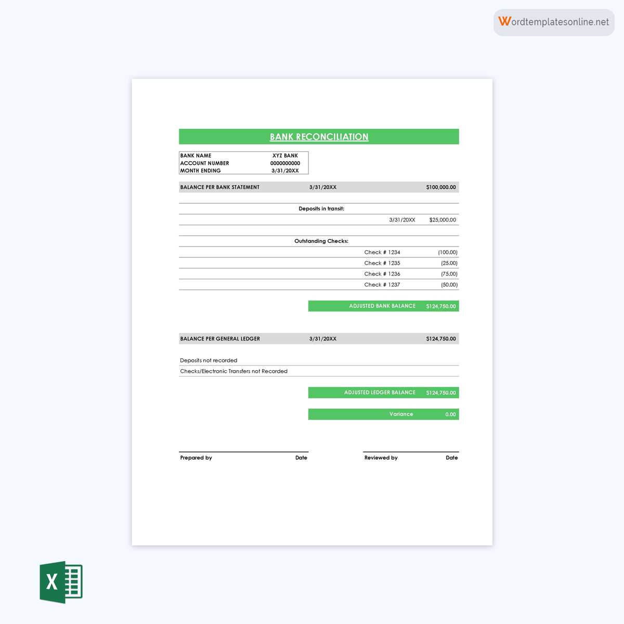This screenshot has width=624, height=624.
Task: Click the Prepared by signature label
Action: tap(196, 458)
